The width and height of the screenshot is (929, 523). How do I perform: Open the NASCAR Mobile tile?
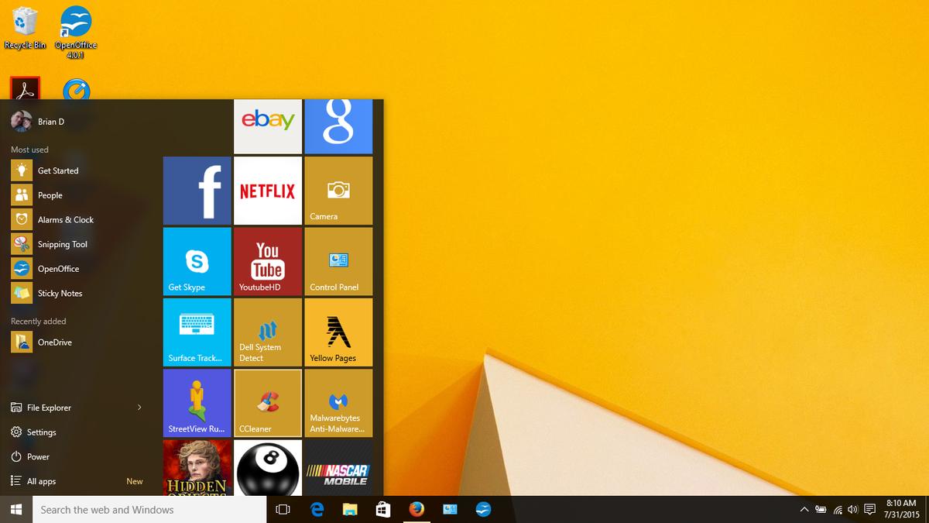pyautogui.click(x=338, y=468)
